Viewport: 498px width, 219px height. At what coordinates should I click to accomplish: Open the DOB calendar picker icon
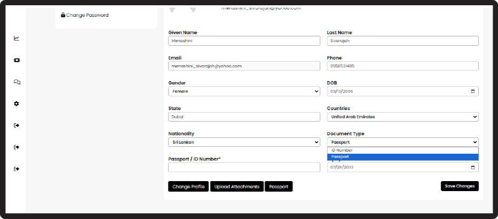(473, 92)
